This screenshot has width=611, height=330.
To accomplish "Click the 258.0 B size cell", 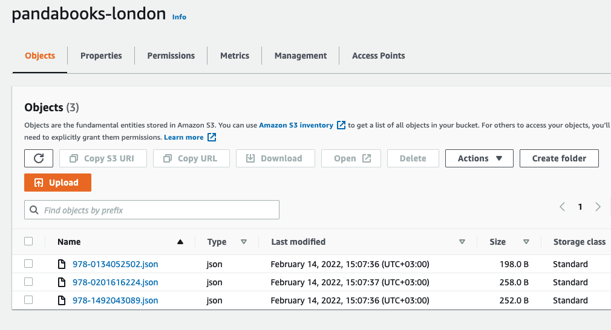I will point(514,282).
